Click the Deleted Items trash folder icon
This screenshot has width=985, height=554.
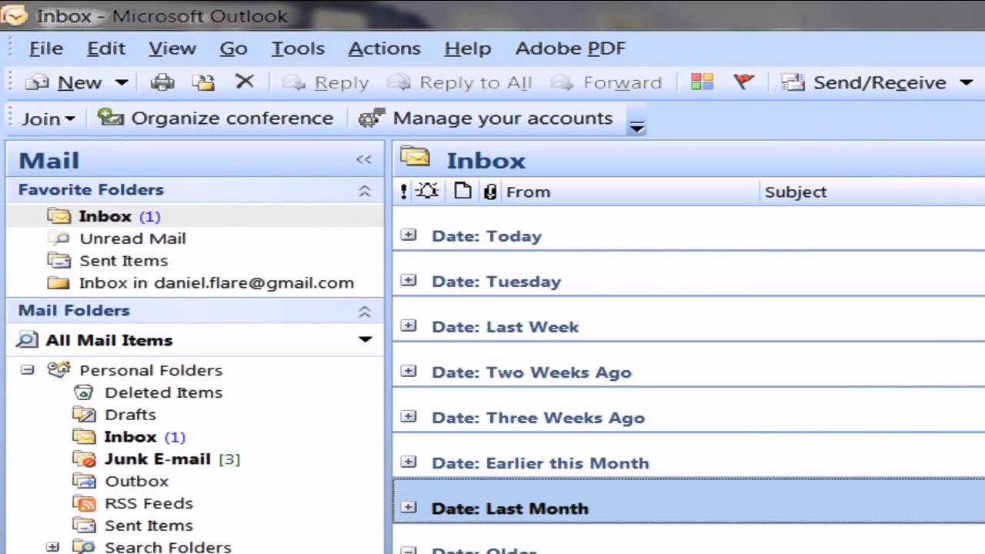(x=83, y=392)
